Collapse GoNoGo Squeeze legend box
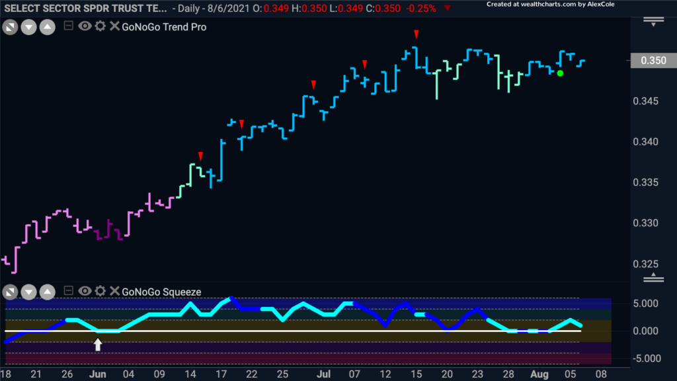 [68, 291]
